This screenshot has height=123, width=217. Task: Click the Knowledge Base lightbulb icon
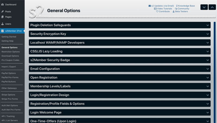pyautogui.click(x=177, y=6)
